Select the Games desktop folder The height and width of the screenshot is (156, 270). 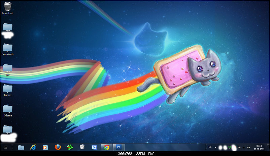pyautogui.click(x=8, y=90)
